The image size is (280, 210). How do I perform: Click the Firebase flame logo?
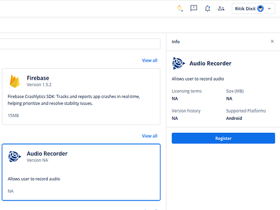pyautogui.click(x=15, y=81)
